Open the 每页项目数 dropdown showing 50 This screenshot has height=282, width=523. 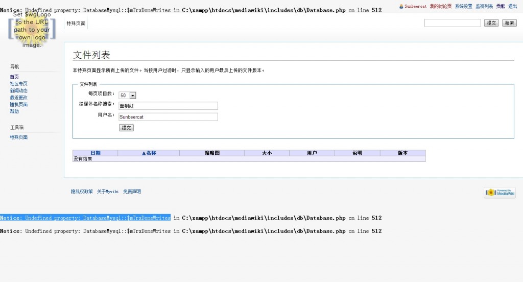127,95
